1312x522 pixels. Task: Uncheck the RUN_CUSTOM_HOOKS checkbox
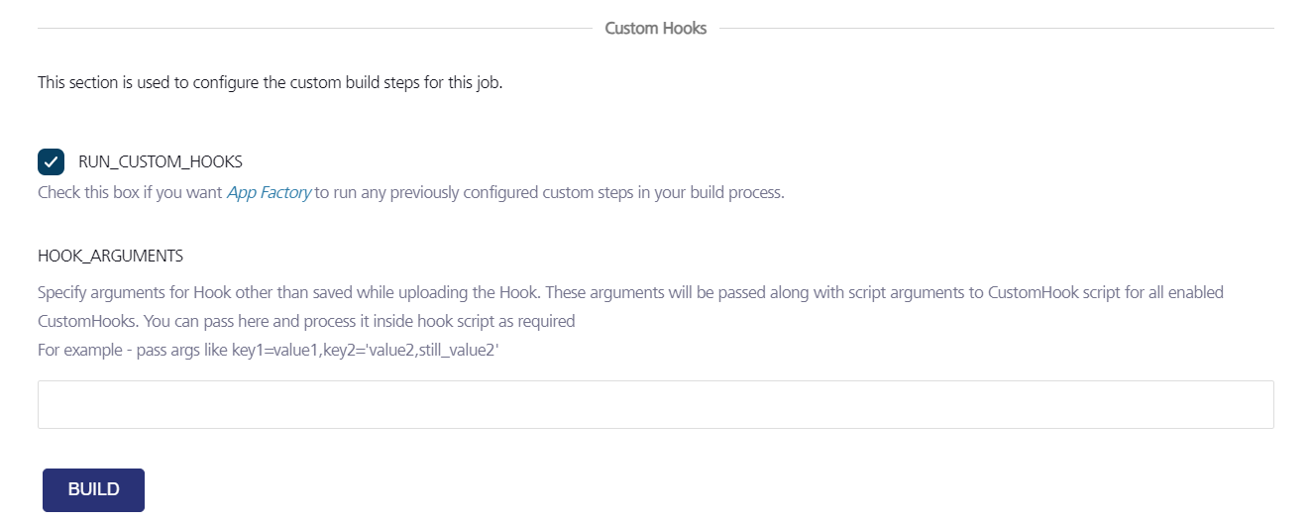coord(52,161)
